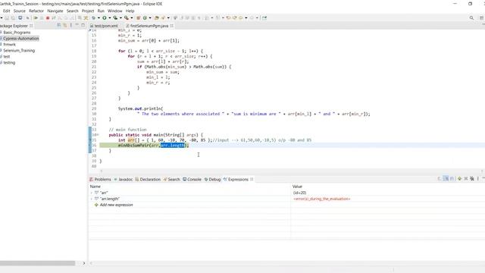This screenshot has height=273, width=485.
Task: Click the Open Type folder icon
Action: click(157, 18)
